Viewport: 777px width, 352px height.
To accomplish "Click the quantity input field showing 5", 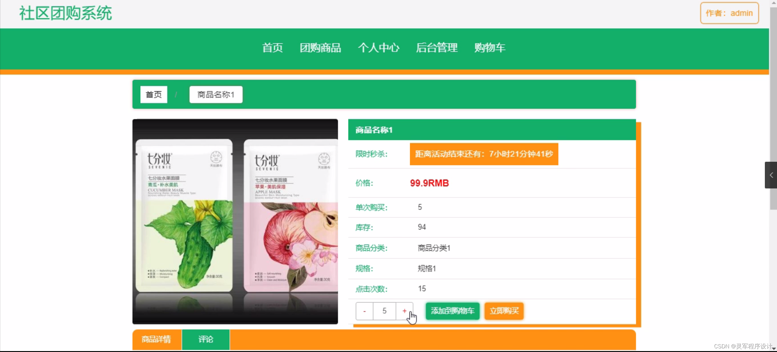I will [384, 311].
